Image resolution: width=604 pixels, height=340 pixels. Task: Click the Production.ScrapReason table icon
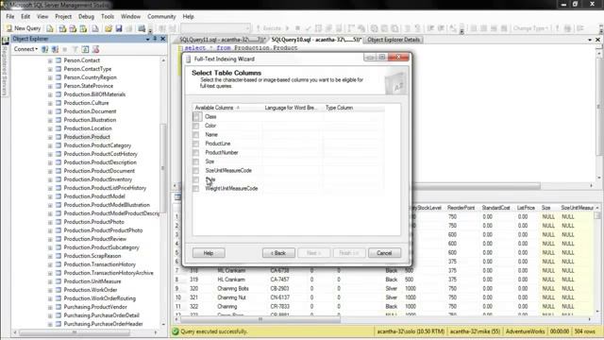[x=59, y=256]
